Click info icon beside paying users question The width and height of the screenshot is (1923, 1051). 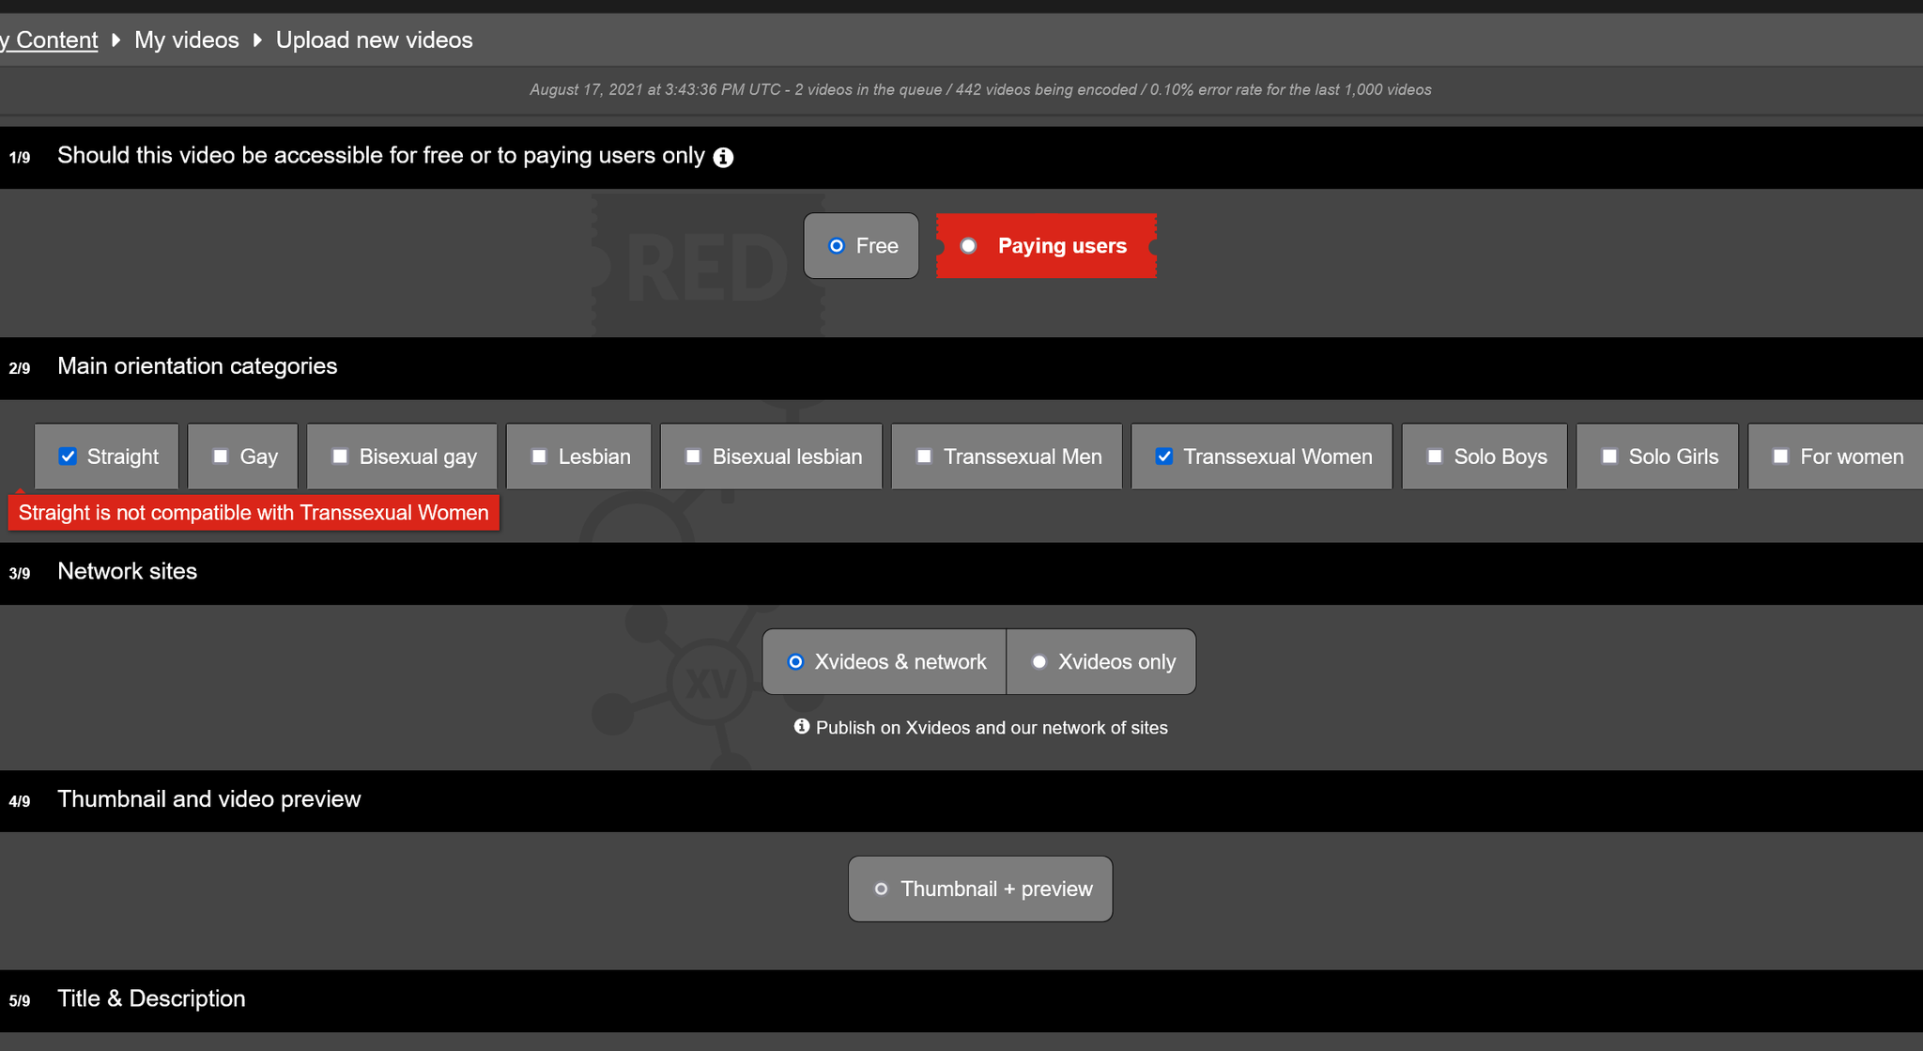[723, 157]
